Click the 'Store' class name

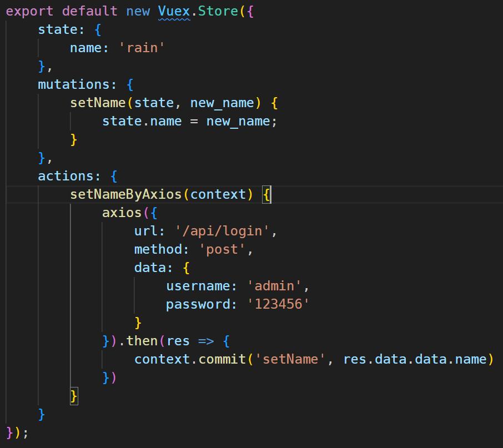click(x=218, y=11)
